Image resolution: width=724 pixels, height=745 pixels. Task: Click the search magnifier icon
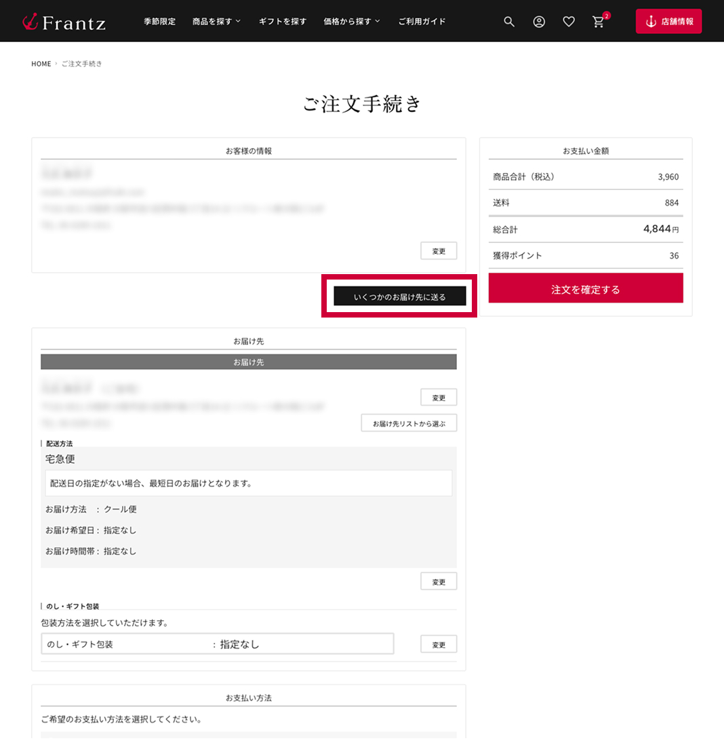click(x=509, y=22)
